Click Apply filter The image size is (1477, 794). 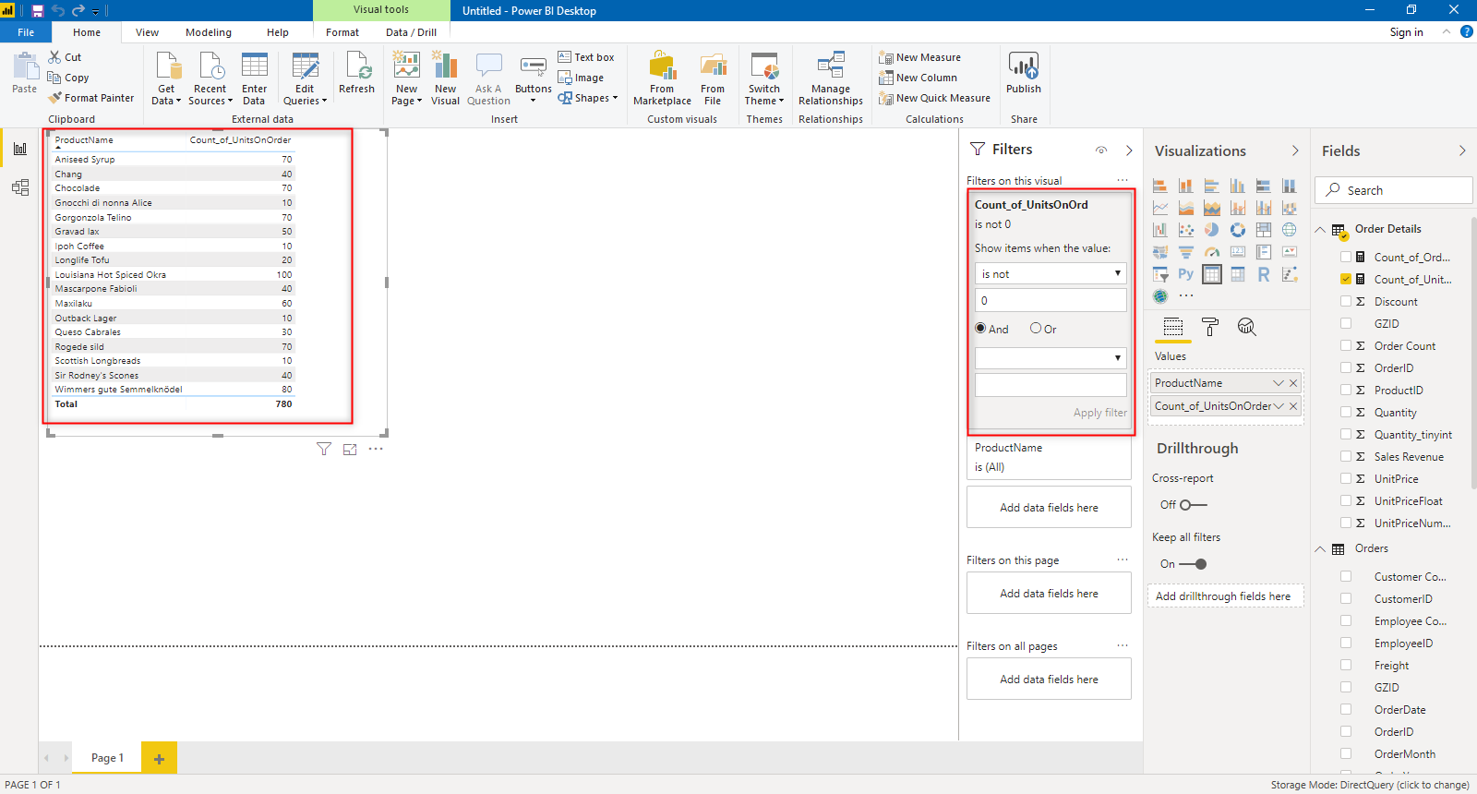(x=1100, y=413)
